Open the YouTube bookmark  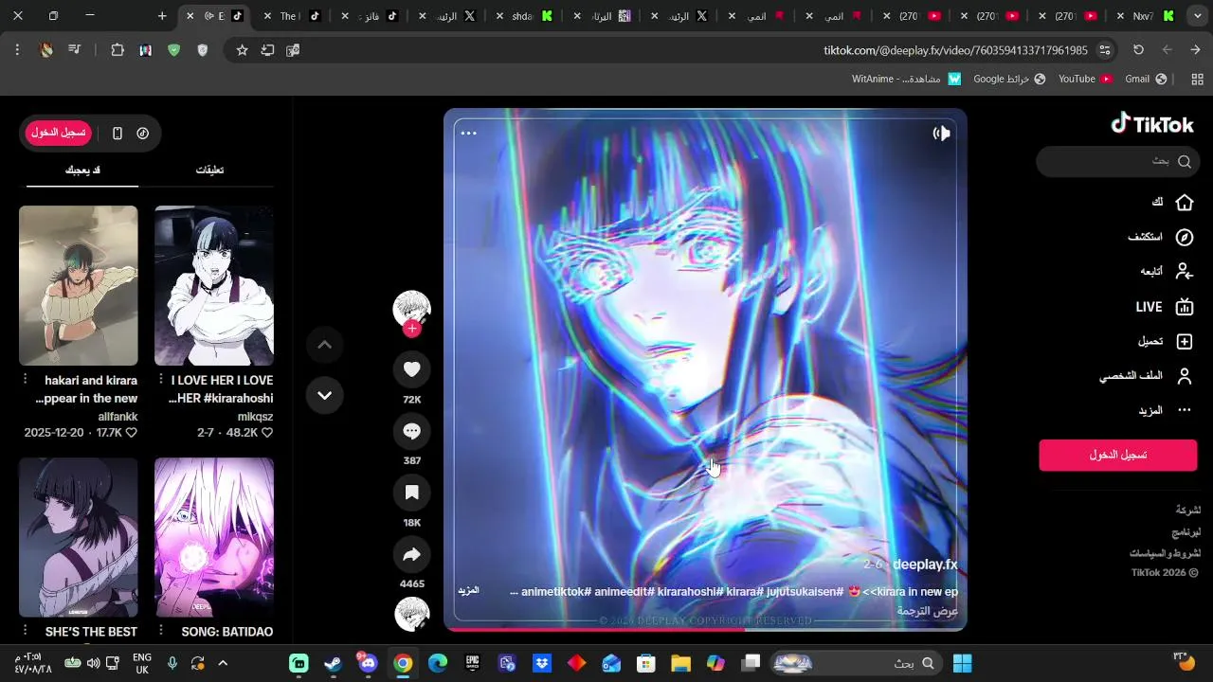point(1085,79)
